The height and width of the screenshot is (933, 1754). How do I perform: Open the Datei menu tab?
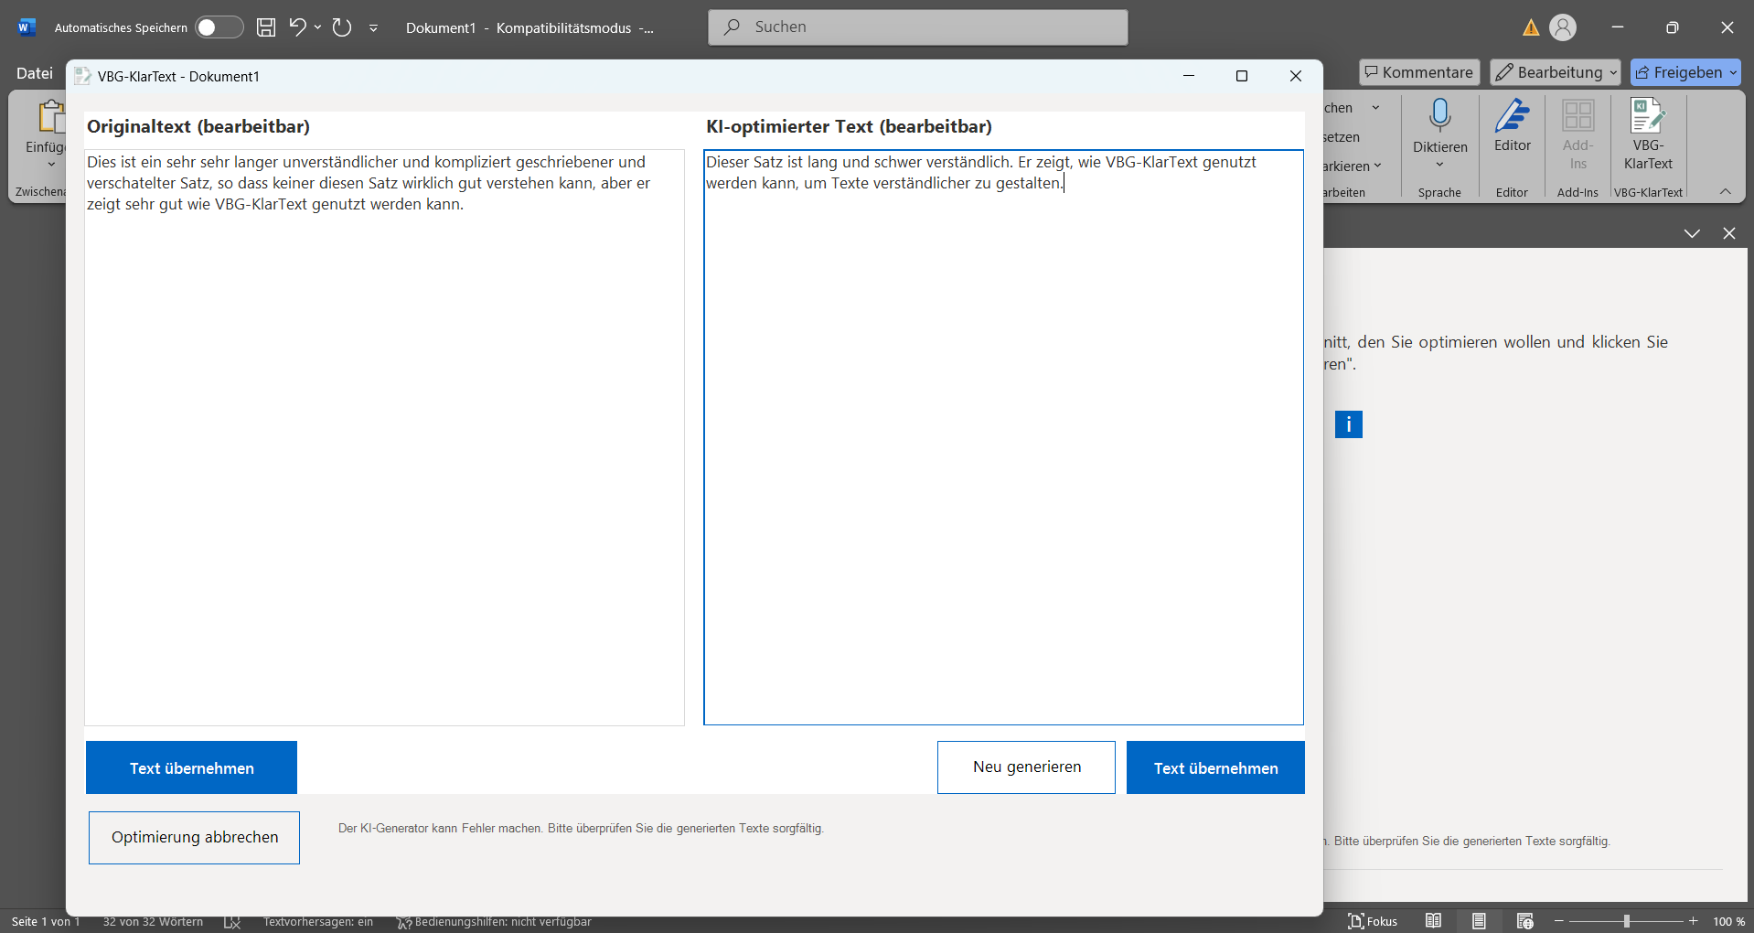(x=35, y=73)
